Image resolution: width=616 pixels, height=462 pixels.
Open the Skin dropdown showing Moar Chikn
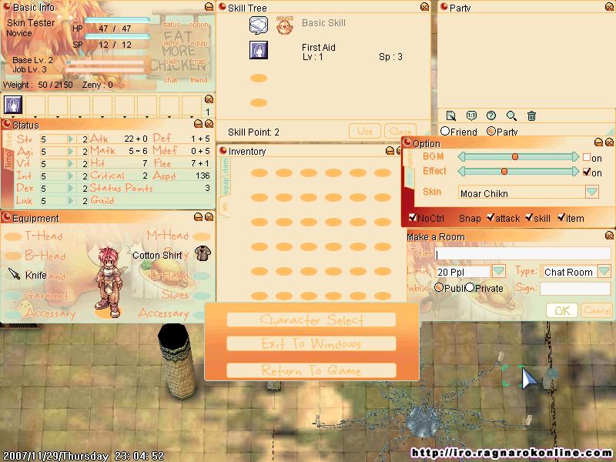tap(591, 192)
